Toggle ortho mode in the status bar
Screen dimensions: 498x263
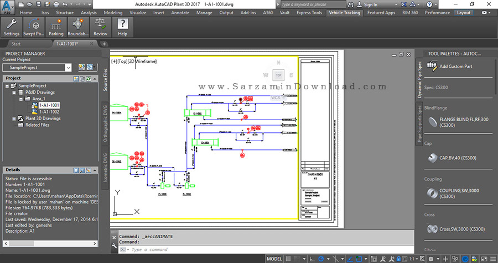(x=313, y=259)
